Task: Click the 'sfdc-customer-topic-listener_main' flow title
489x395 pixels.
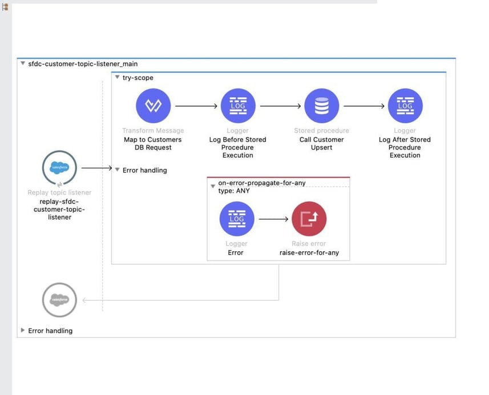Action: click(x=83, y=64)
